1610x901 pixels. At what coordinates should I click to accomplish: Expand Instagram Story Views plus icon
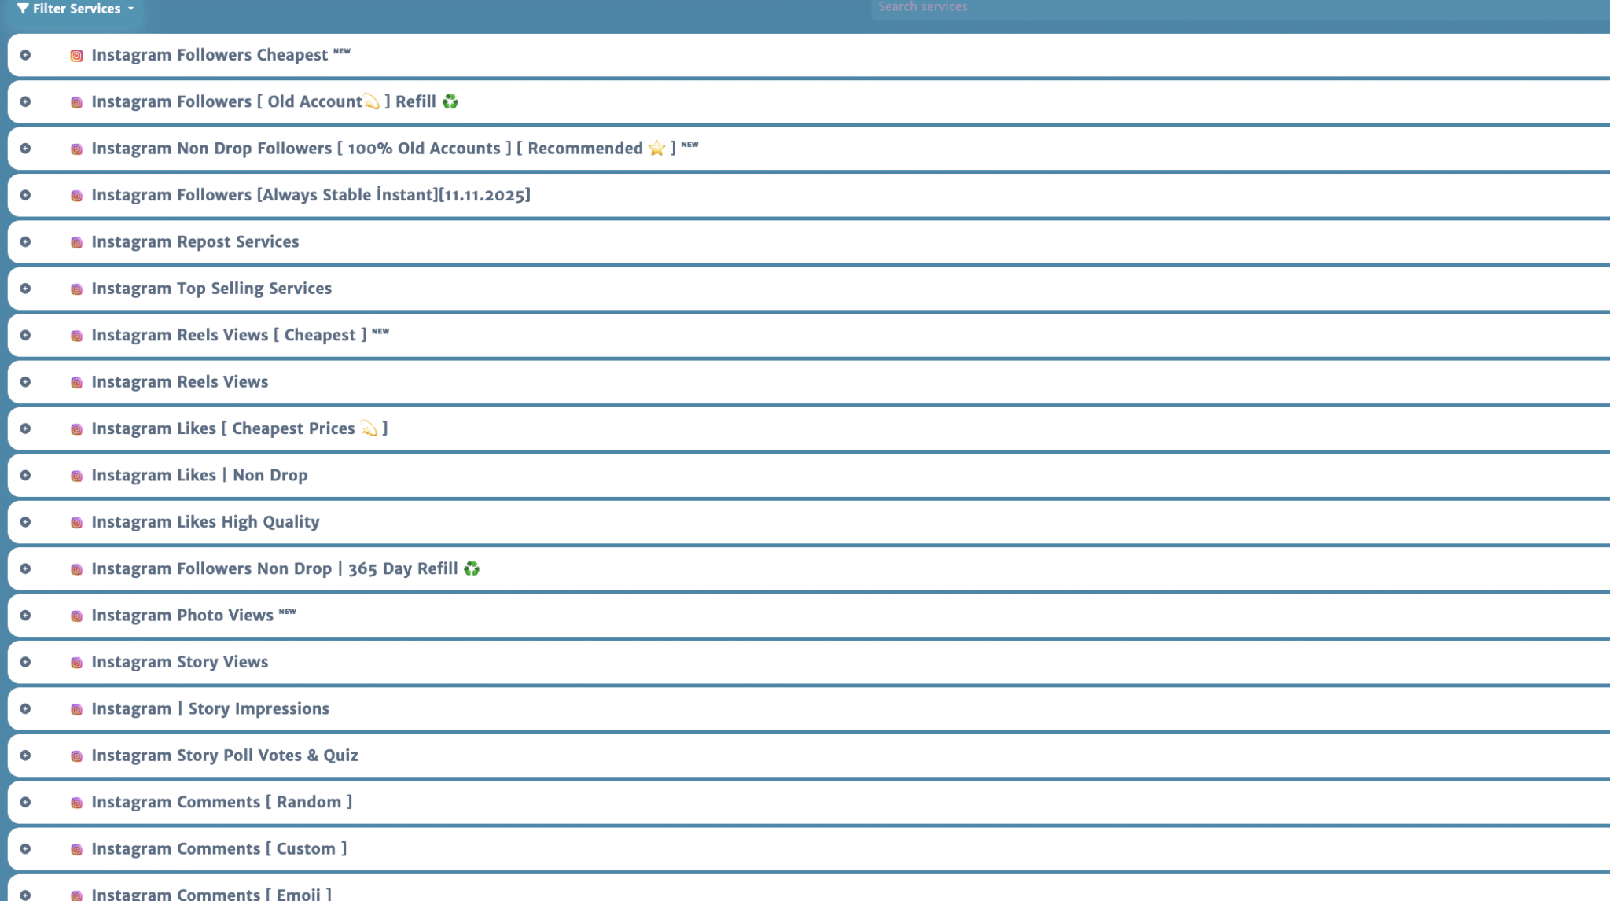pyautogui.click(x=25, y=662)
